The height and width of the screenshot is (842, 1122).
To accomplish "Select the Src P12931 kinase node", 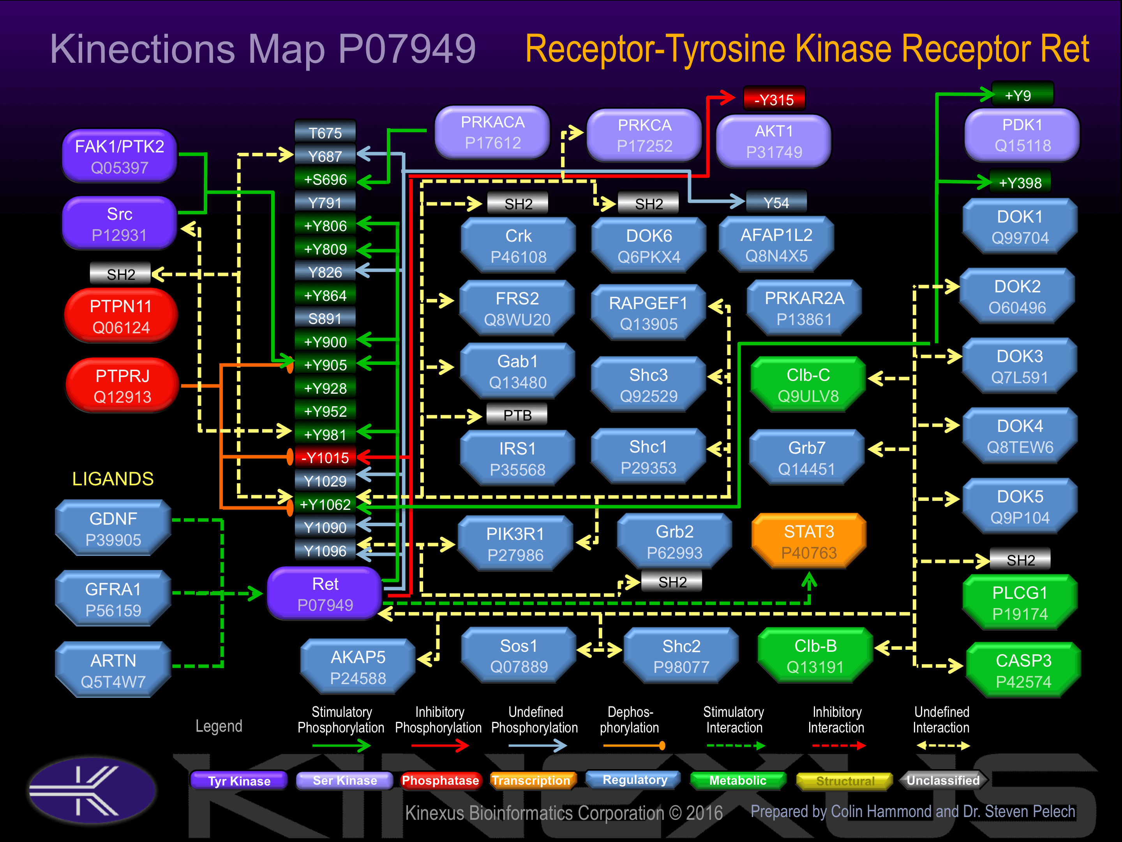I will click(120, 224).
